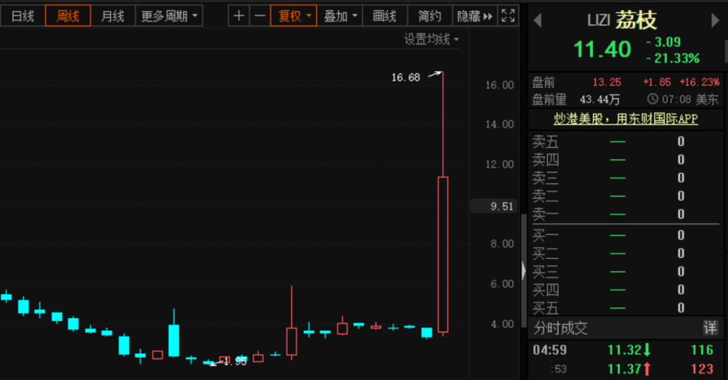Click the clock icon beside 07:08

[x=653, y=99]
